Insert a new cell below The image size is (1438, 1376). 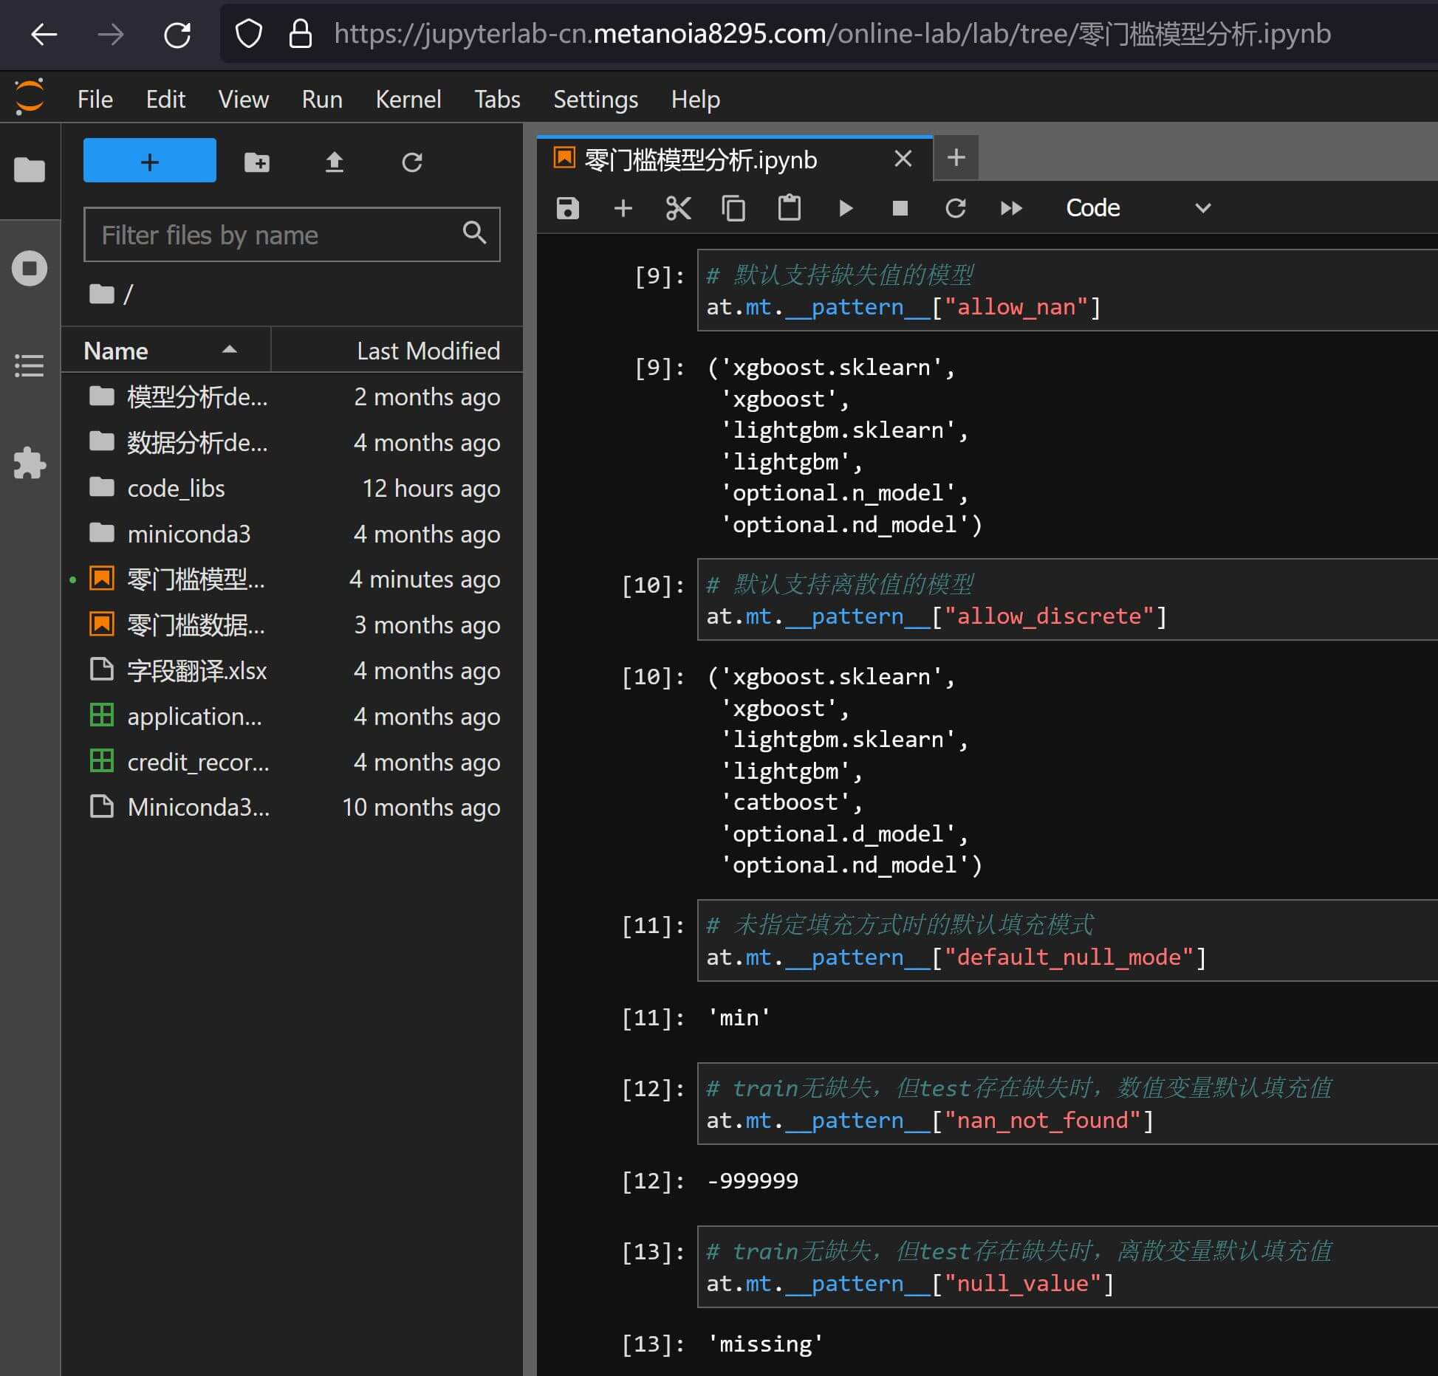point(623,208)
